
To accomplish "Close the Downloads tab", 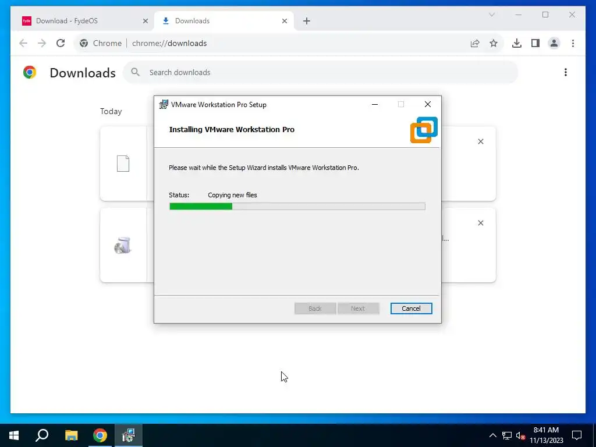I will pos(284,22).
